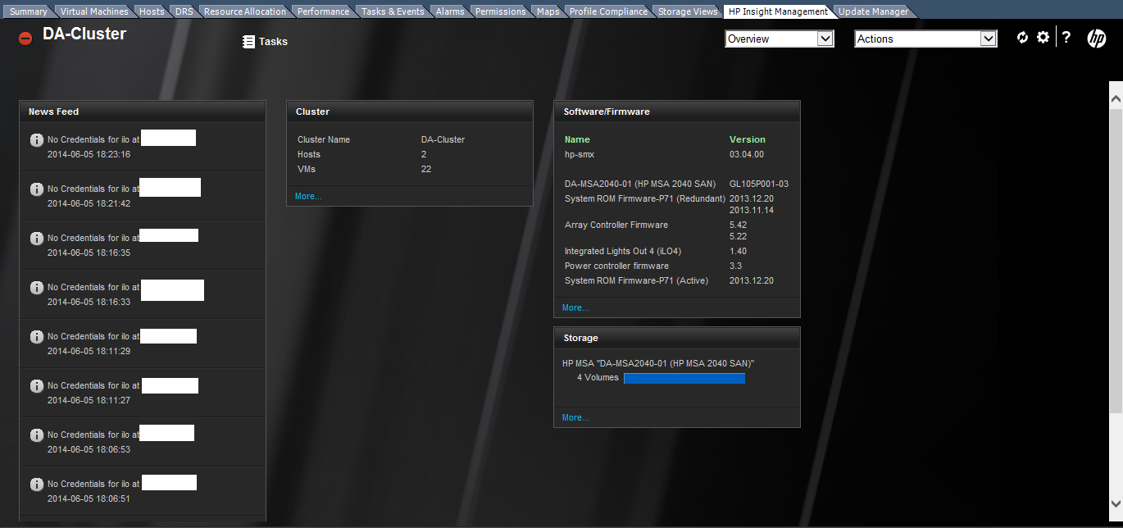The width and height of the screenshot is (1123, 528).
Task: Switch to the Storage Views tab
Action: [688, 11]
